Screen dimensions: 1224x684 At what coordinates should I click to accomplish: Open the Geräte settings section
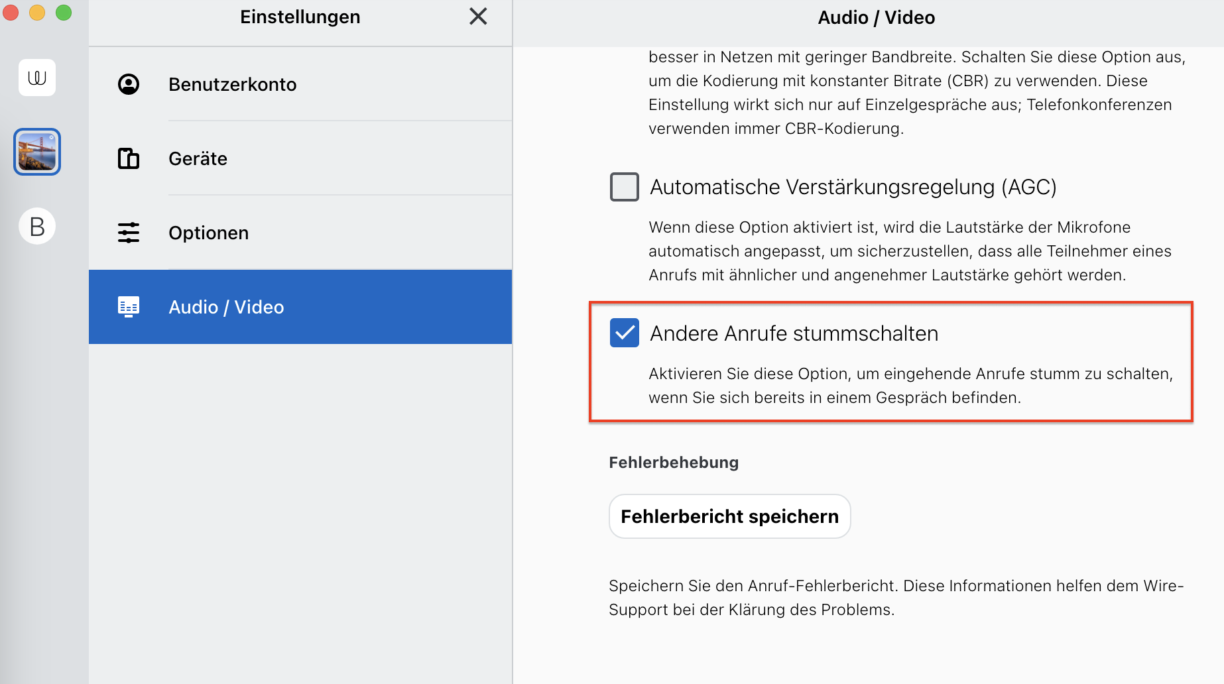[x=300, y=158]
